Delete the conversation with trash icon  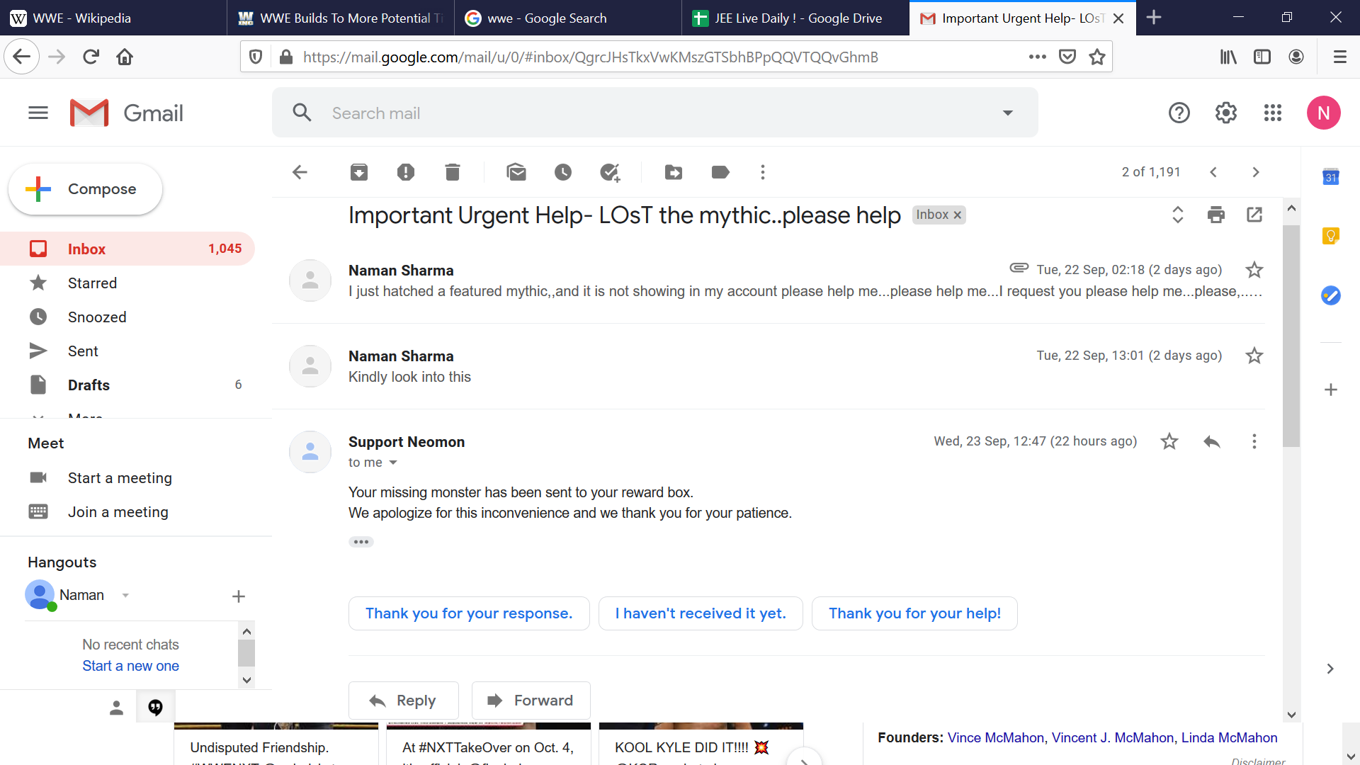(x=453, y=172)
